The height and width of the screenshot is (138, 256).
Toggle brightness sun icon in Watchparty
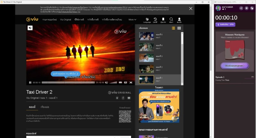[246, 8]
